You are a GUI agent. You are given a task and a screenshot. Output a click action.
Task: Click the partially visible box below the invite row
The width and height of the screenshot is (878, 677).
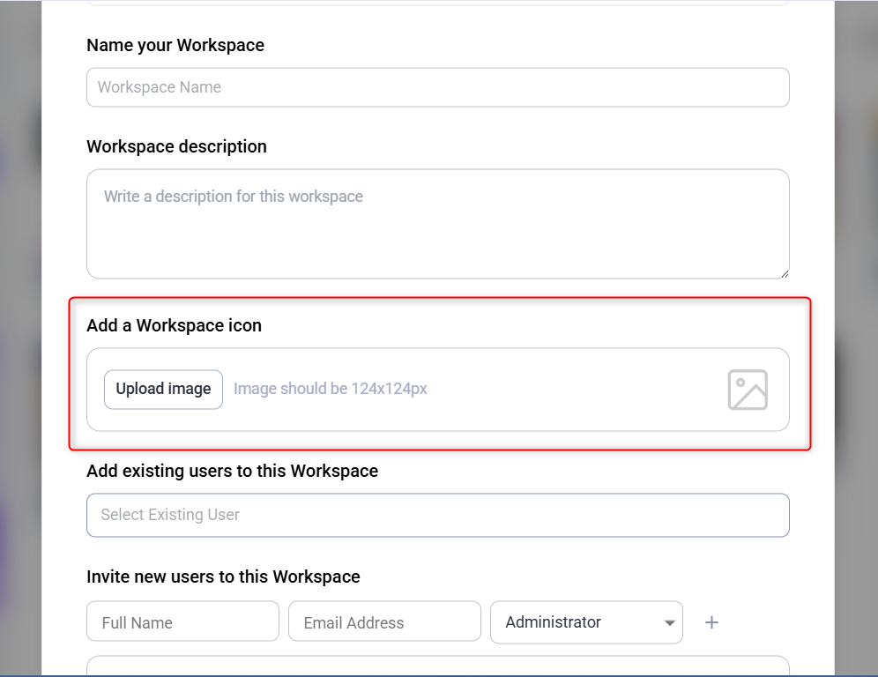click(437, 666)
